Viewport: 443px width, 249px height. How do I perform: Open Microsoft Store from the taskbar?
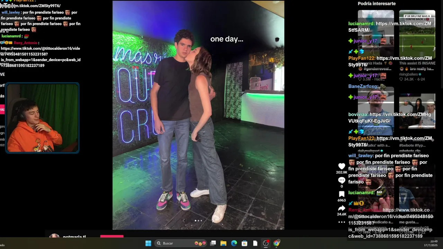[244, 243]
